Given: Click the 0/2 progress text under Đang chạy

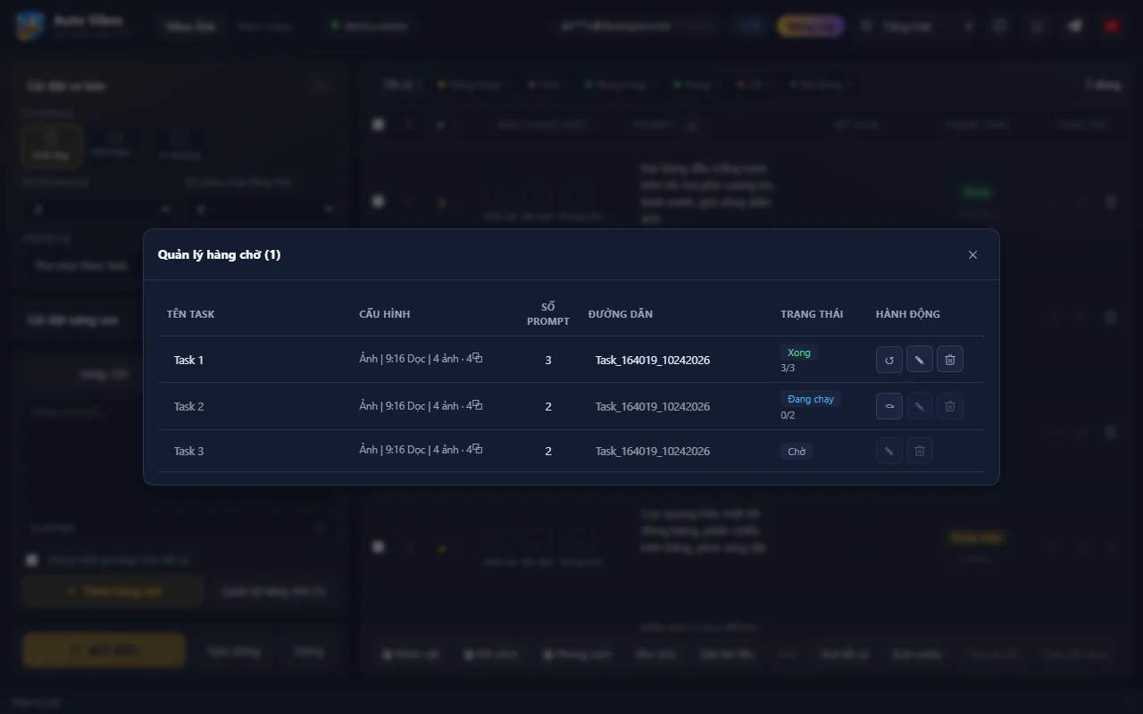Looking at the screenshot, I should [x=788, y=415].
